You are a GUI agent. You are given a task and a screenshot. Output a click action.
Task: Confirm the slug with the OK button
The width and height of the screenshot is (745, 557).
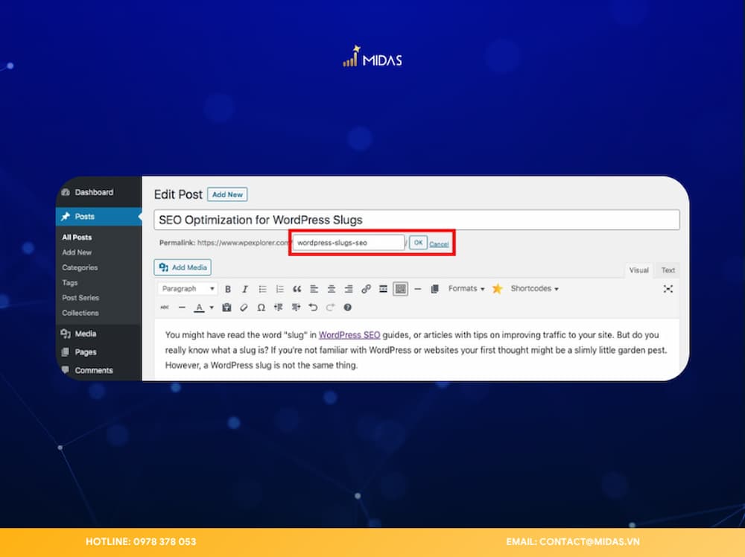pos(418,243)
